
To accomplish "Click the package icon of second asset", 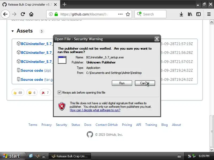I will coord(18,52).
